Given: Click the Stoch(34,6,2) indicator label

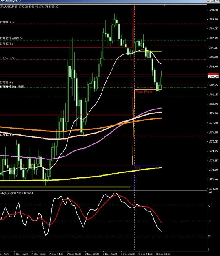Looking at the screenshot, I should click(16, 193).
